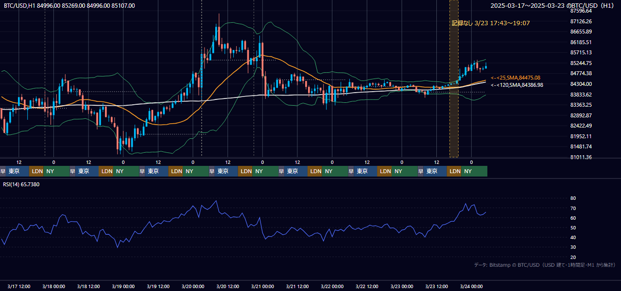Click the shaded no-record band on price chart
621x291 pixels.
(454, 79)
